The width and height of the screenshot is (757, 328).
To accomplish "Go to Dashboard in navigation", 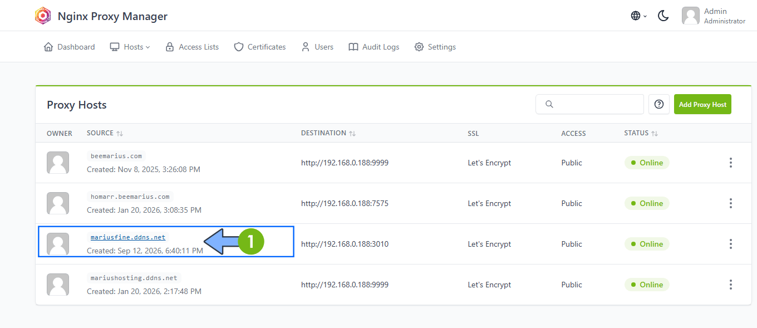I will click(69, 47).
